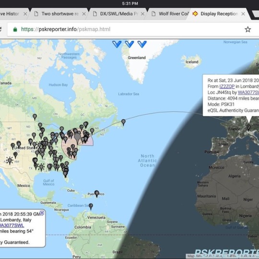Image resolution: width=259 pixels, height=259 pixels.
Task: Click the Venezuela map label
Action: (96, 218)
